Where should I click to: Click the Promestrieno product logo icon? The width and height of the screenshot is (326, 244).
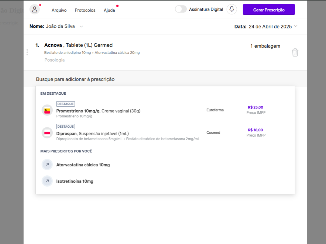(x=47, y=110)
